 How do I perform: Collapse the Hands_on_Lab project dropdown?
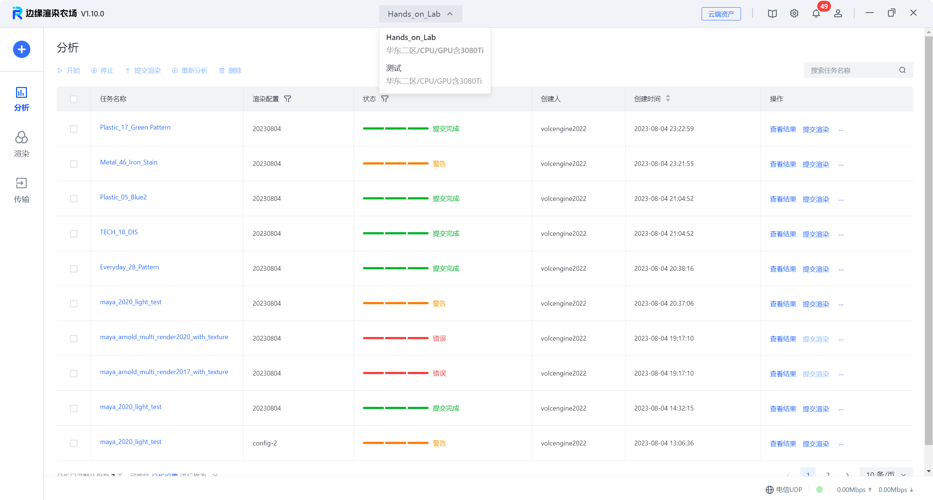click(x=420, y=14)
